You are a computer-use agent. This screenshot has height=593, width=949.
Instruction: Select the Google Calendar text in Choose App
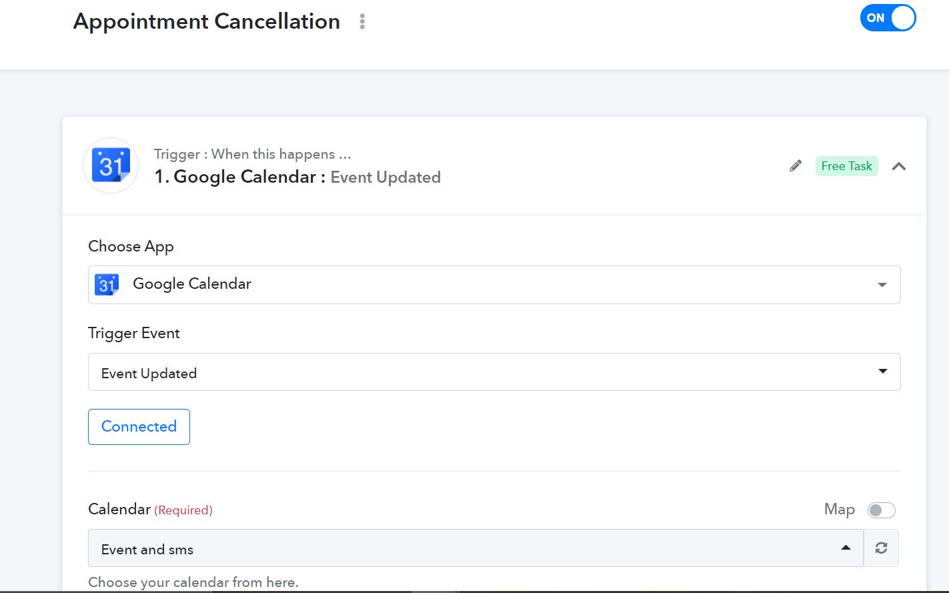[x=192, y=284]
